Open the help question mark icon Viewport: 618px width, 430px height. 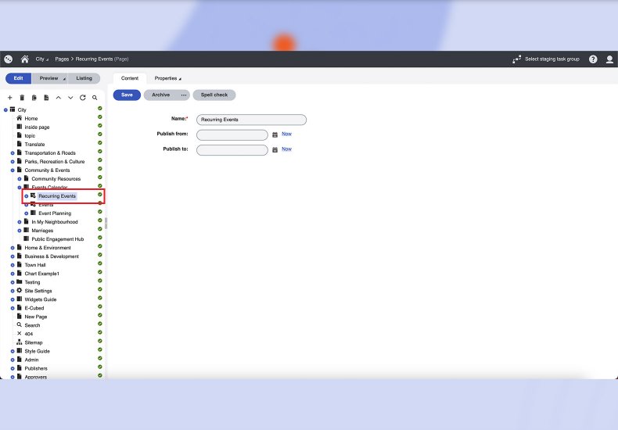point(593,59)
